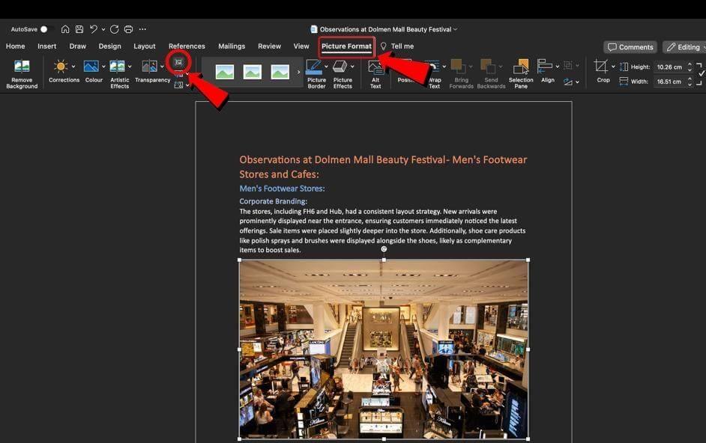Select the Remove Background tool
Viewport: 706px width, 443px height.
coord(22,73)
